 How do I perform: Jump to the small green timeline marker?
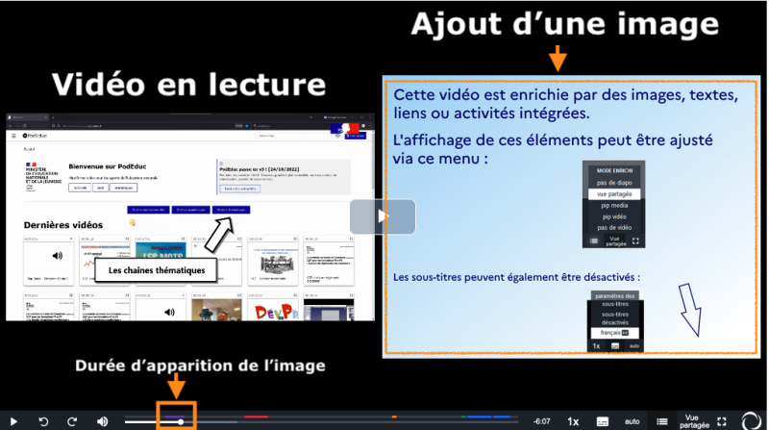(463, 417)
